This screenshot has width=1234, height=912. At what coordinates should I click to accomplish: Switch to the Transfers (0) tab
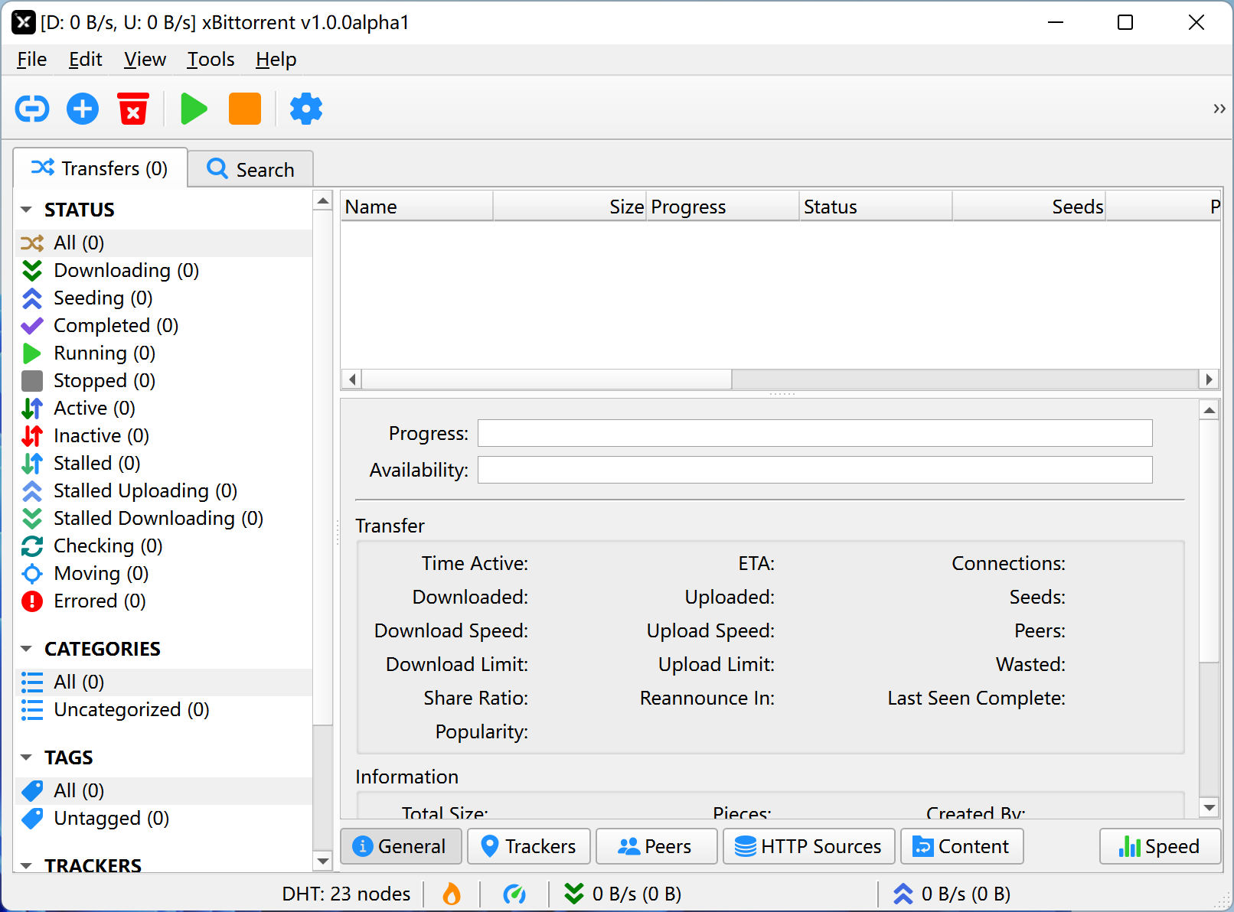[100, 168]
